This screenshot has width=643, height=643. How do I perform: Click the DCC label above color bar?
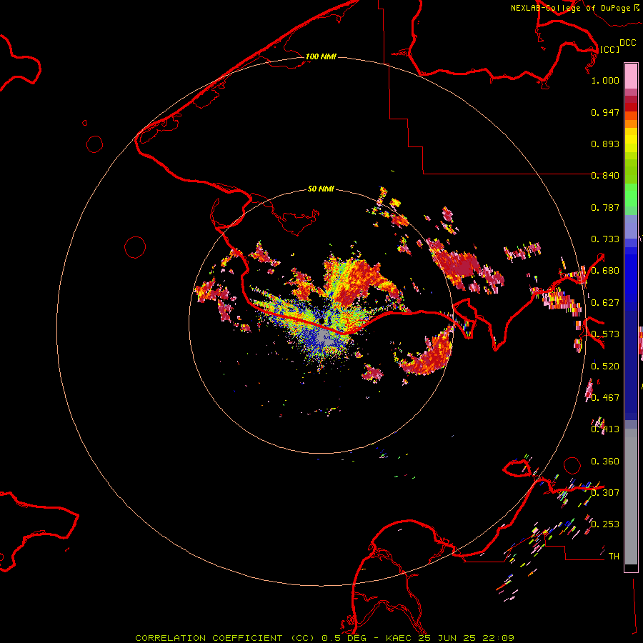pos(628,43)
